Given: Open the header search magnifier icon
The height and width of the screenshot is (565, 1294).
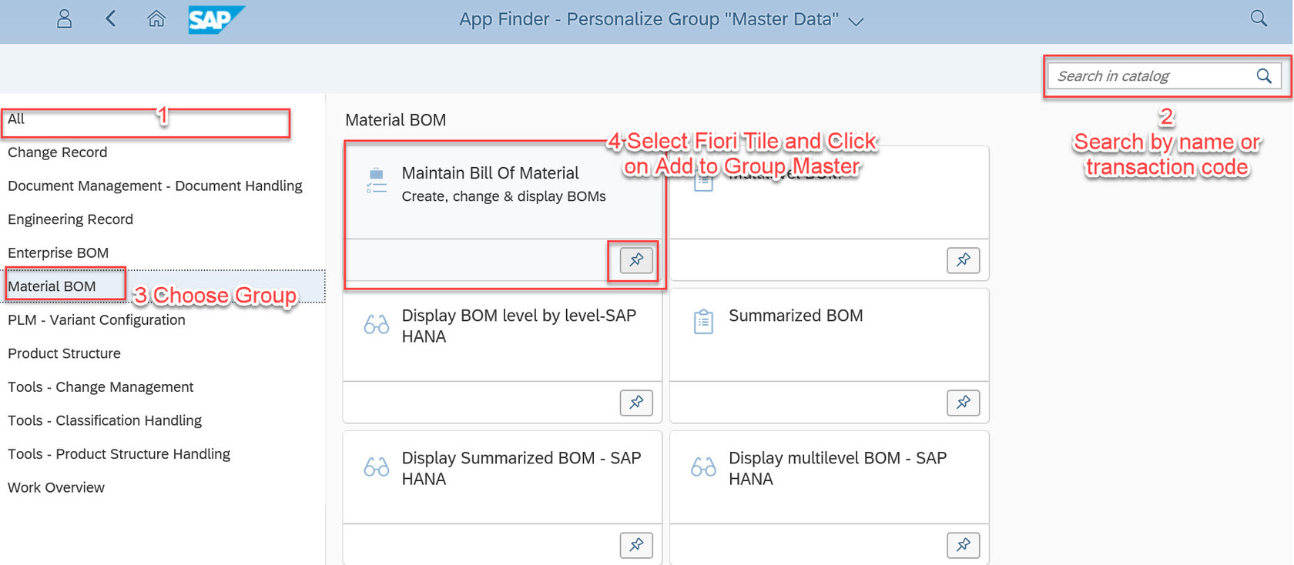Looking at the screenshot, I should 1259,18.
